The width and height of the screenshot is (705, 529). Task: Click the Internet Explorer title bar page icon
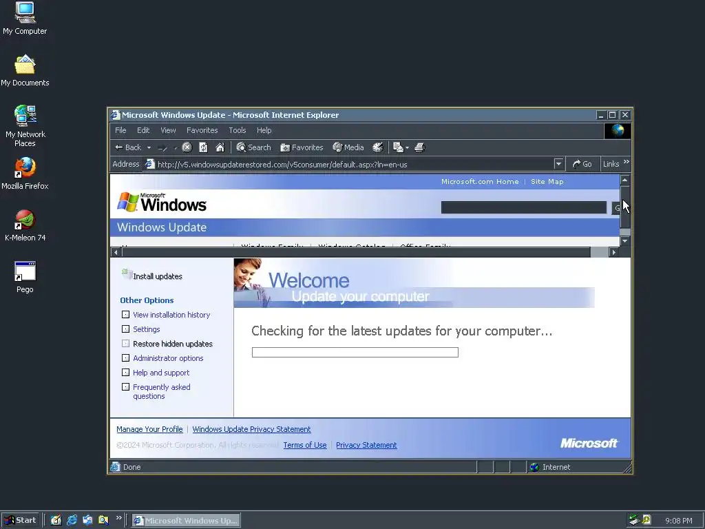(116, 115)
